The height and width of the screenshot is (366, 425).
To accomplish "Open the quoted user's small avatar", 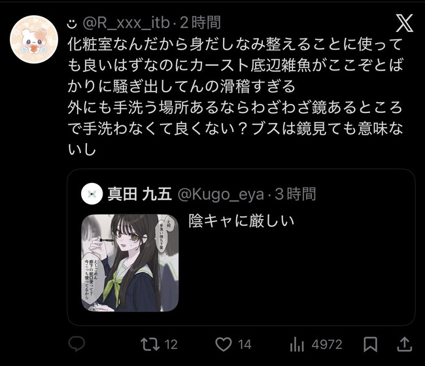I will (x=92, y=193).
